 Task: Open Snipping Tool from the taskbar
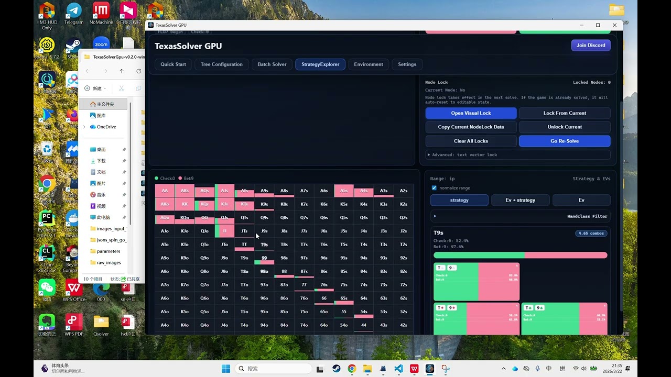click(446, 369)
